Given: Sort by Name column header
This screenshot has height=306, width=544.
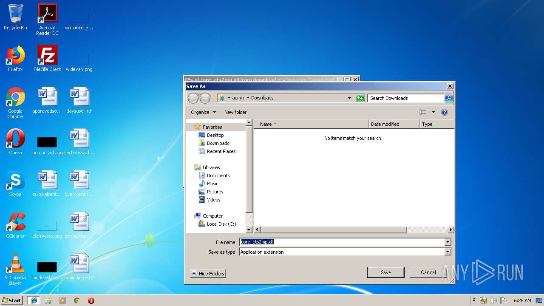Looking at the screenshot, I should click(311, 124).
